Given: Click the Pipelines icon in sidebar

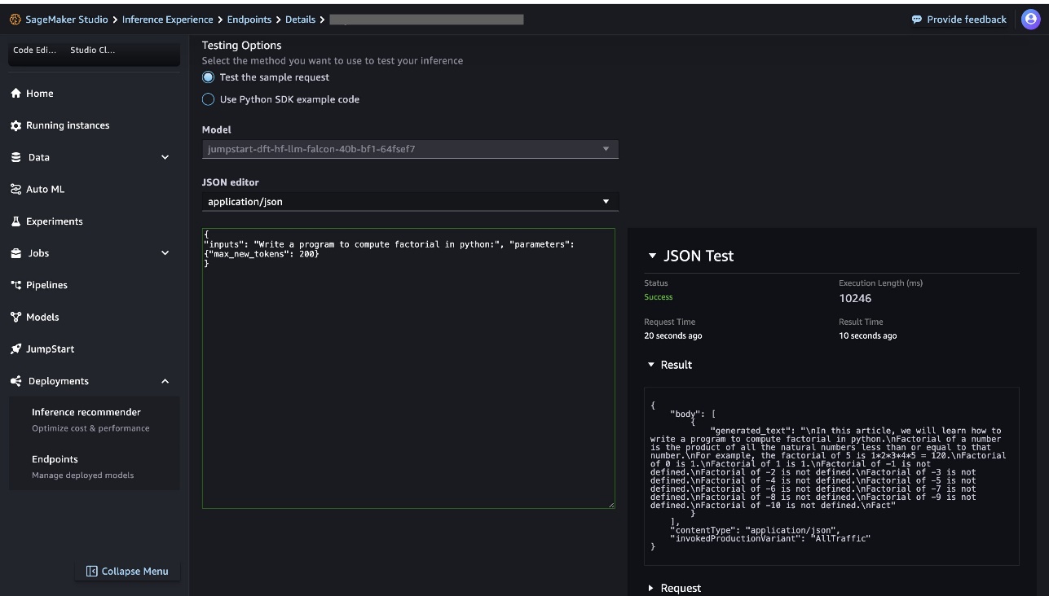Looking at the screenshot, I should pos(15,285).
